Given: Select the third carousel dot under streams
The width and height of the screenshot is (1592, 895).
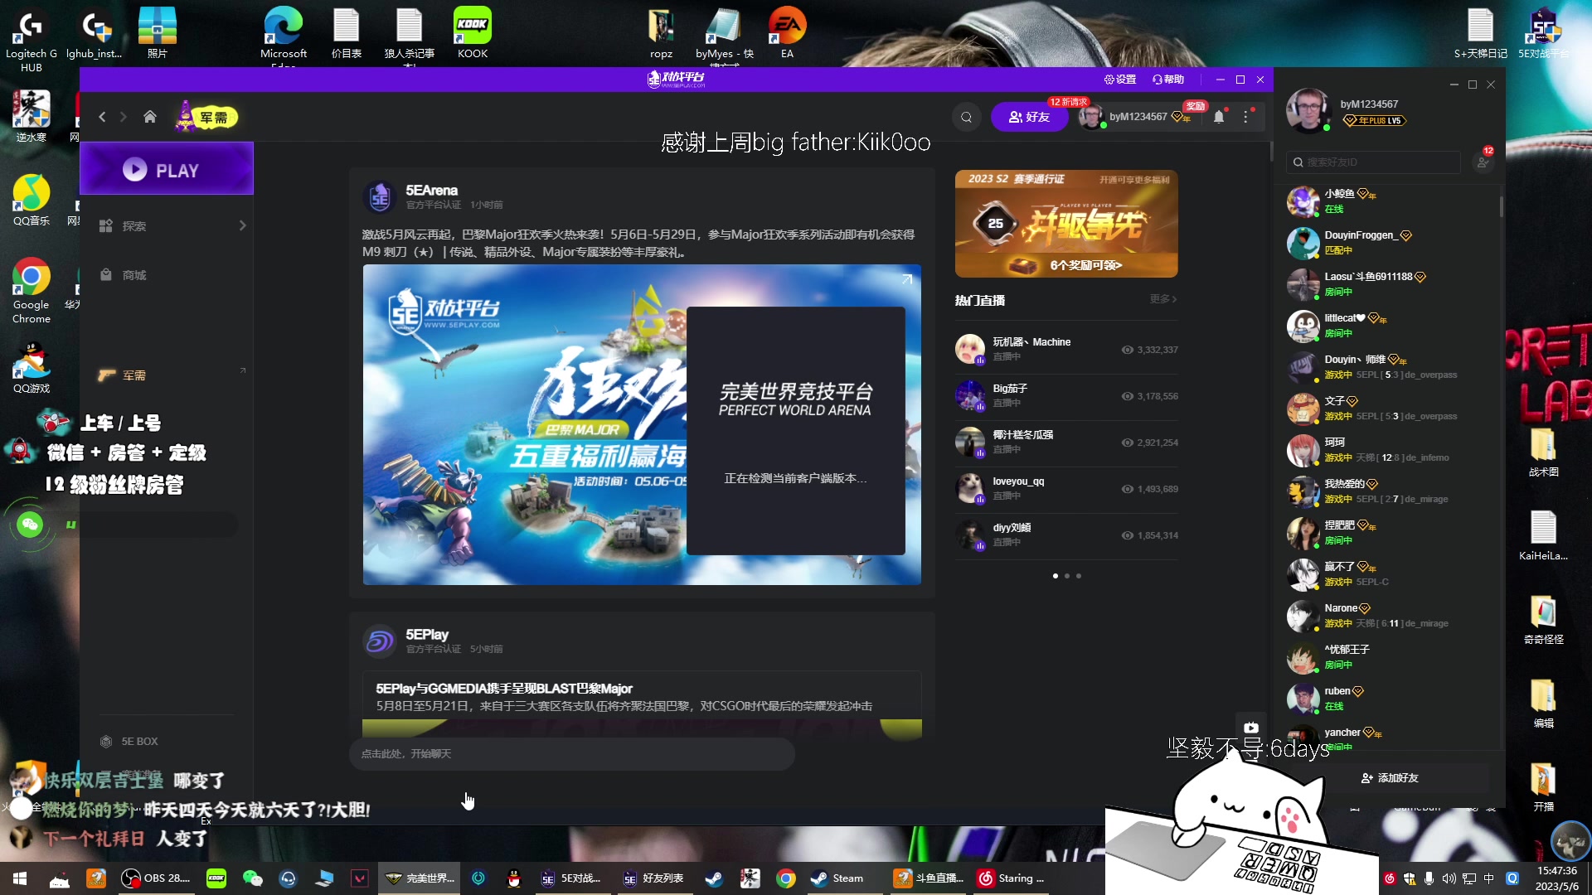Looking at the screenshot, I should pyautogui.click(x=1079, y=576).
